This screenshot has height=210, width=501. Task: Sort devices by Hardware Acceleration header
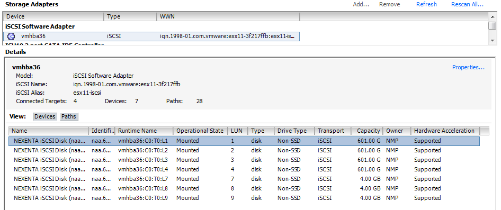(x=445, y=131)
